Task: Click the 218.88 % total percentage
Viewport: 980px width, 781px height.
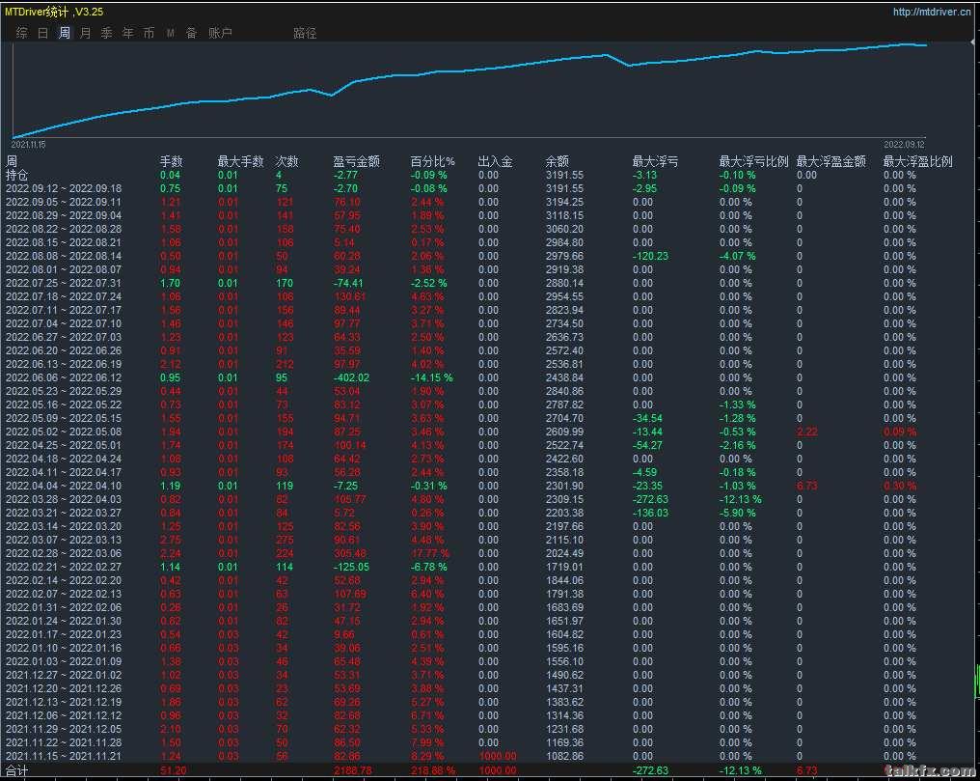Action: point(433,771)
